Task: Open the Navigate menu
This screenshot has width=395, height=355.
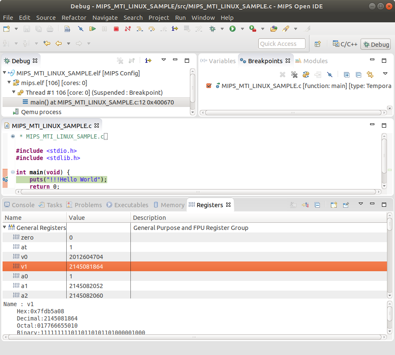Action: 105,18
